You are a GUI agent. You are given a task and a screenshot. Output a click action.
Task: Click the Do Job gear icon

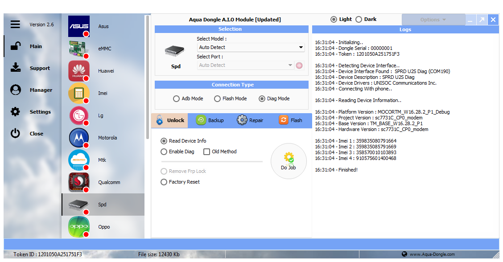click(289, 157)
